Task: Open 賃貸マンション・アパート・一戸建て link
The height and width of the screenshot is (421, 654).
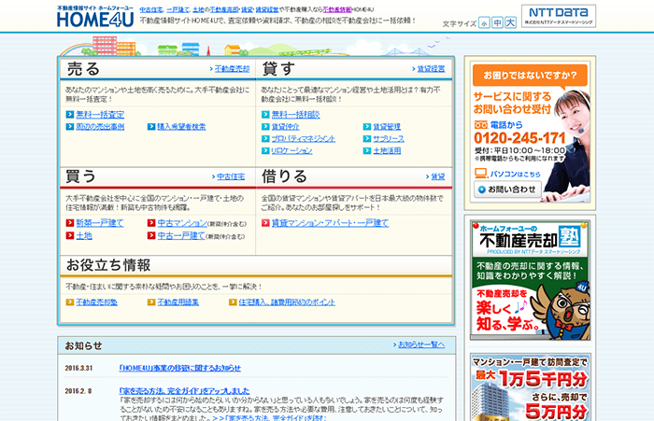Action: tap(330, 223)
